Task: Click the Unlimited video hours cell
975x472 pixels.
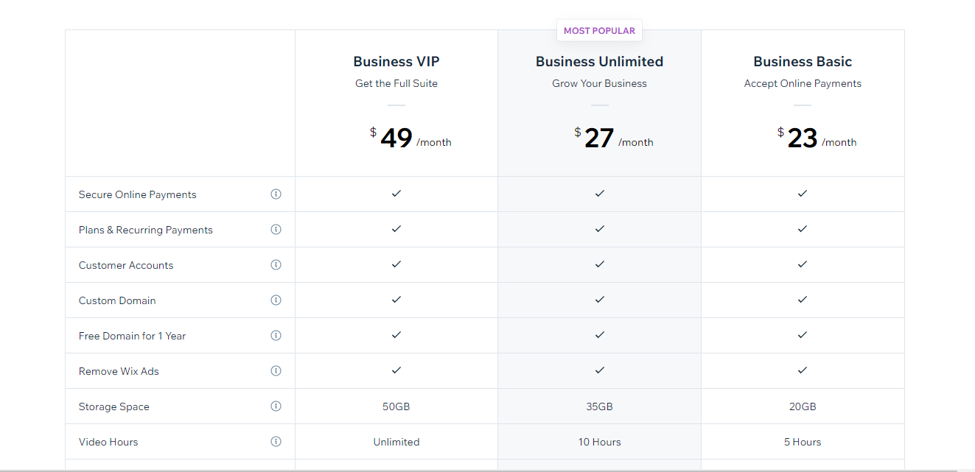Action: (x=396, y=442)
